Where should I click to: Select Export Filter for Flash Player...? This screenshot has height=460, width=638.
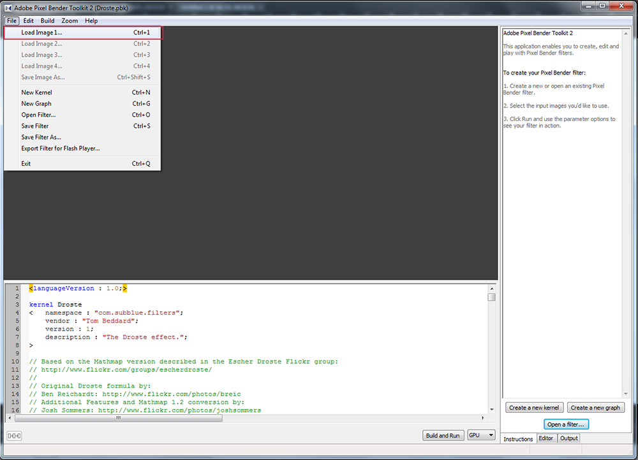coord(82,148)
